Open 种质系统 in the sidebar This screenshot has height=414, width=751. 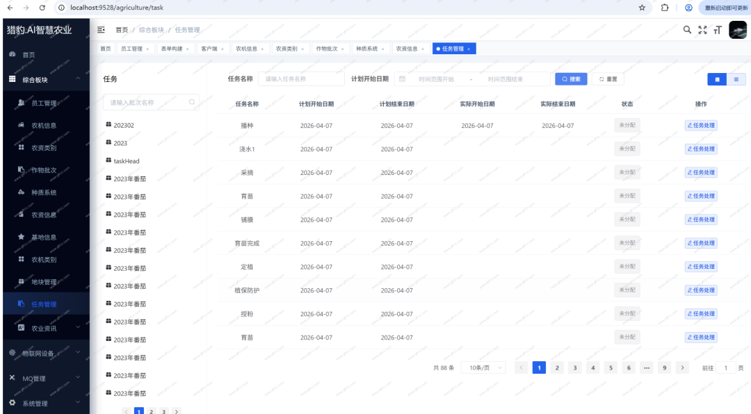pos(46,192)
